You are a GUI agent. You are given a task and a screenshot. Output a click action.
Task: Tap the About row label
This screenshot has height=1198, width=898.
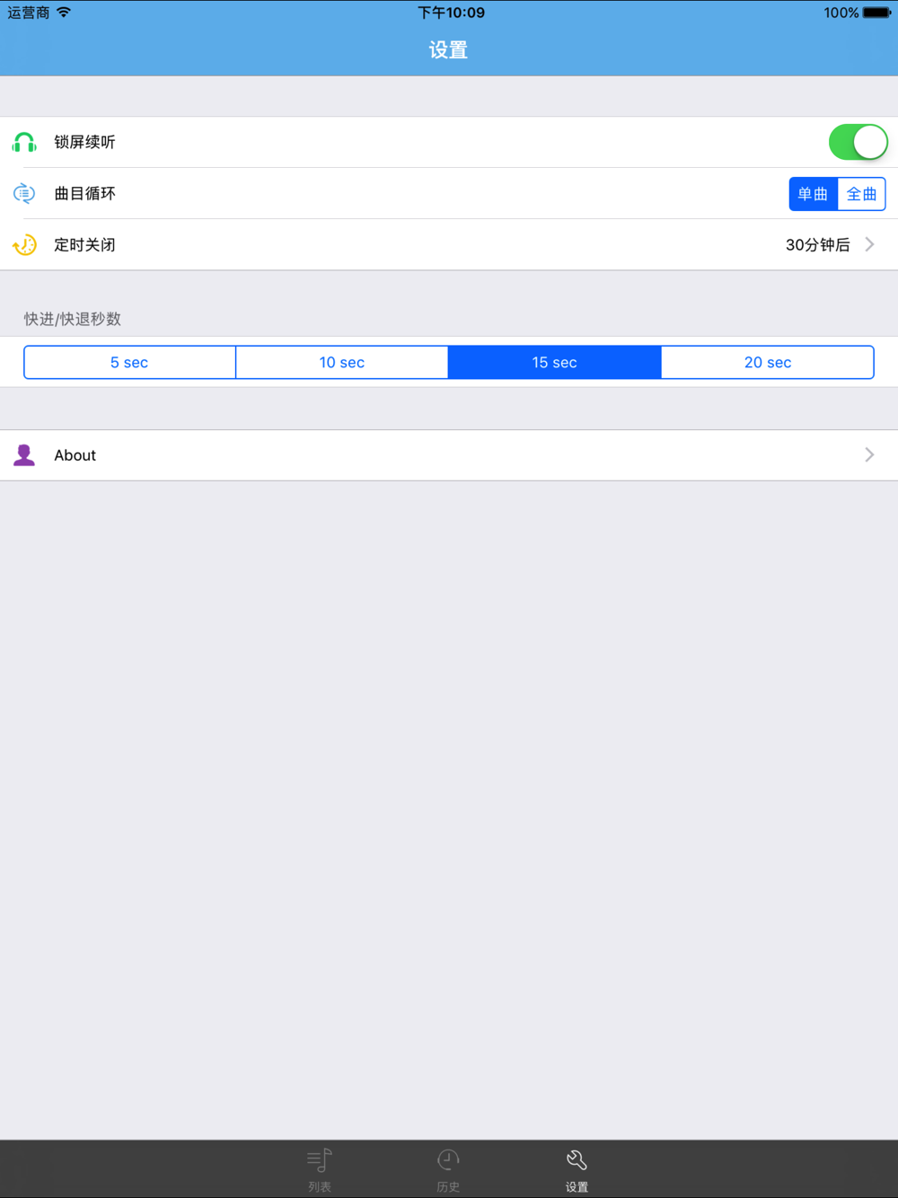point(75,455)
